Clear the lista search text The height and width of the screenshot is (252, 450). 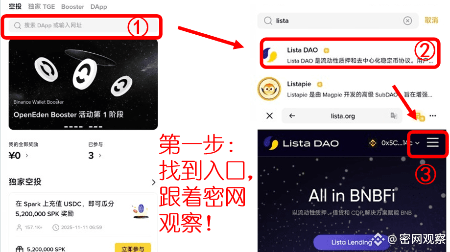point(407,21)
